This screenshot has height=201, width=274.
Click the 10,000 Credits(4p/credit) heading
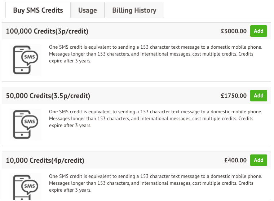coord(45,160)
